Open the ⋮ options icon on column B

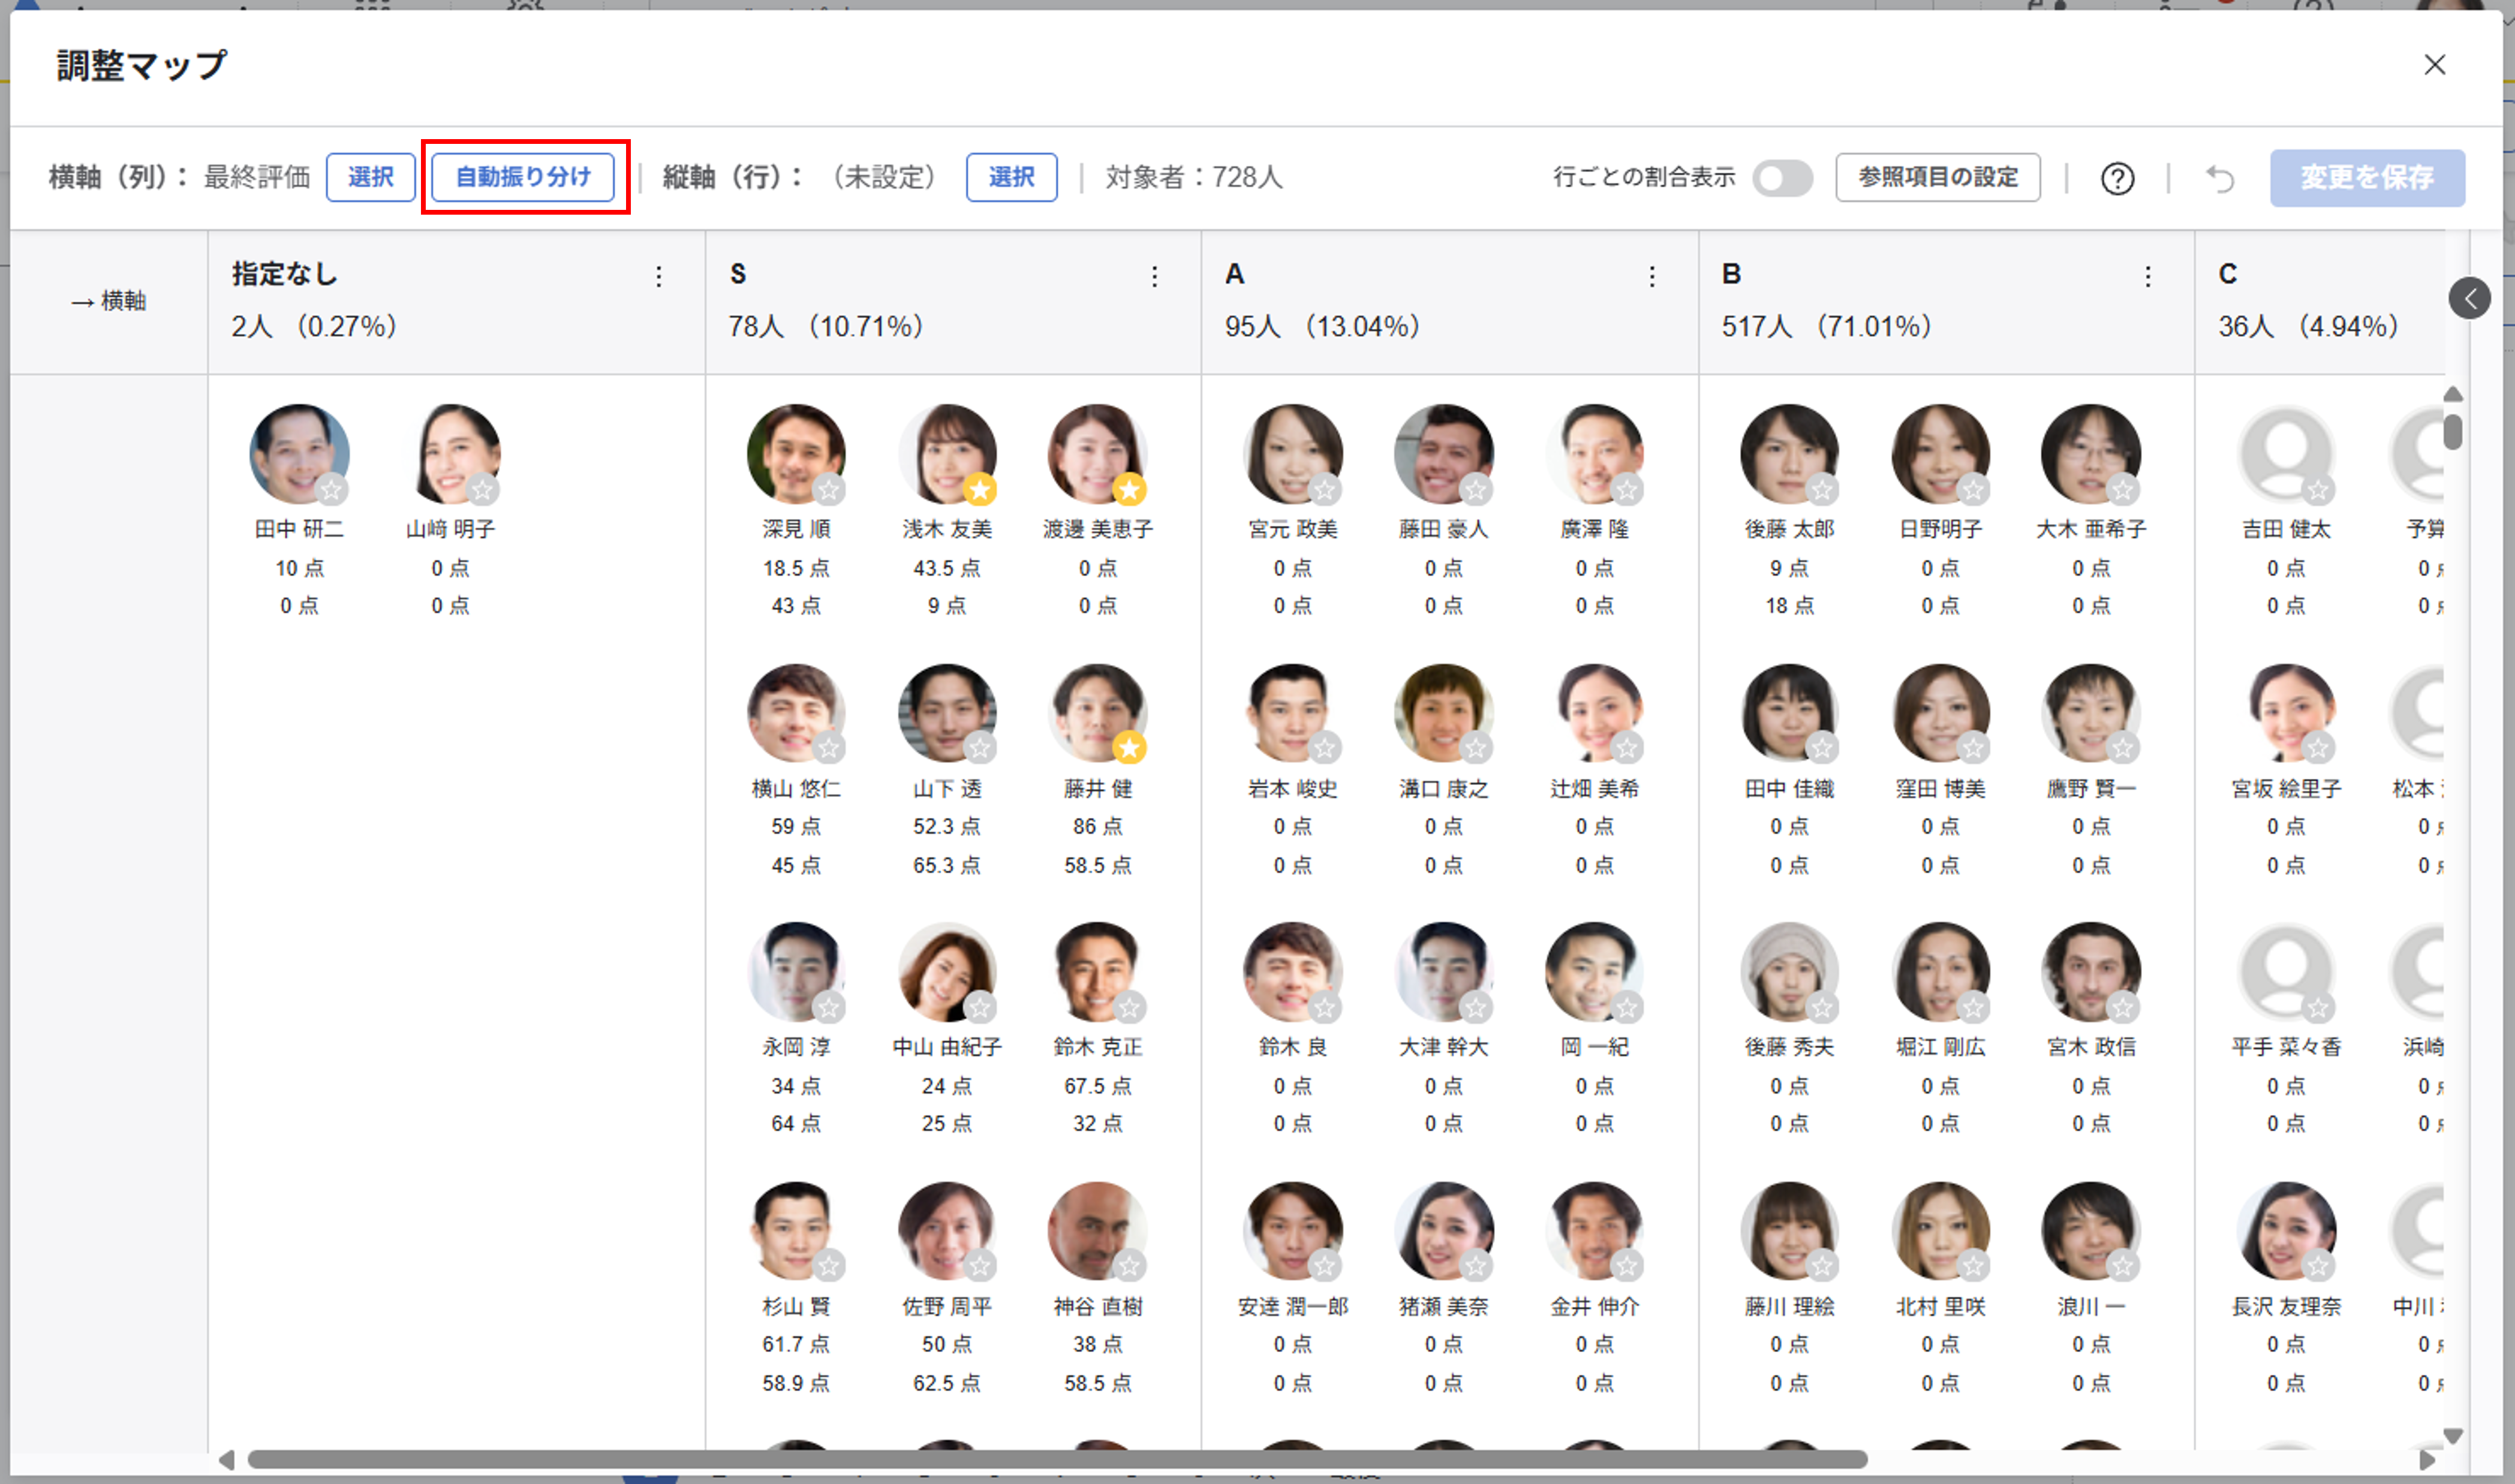2148,277
